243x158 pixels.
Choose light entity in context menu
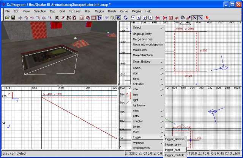click(148, 100)
